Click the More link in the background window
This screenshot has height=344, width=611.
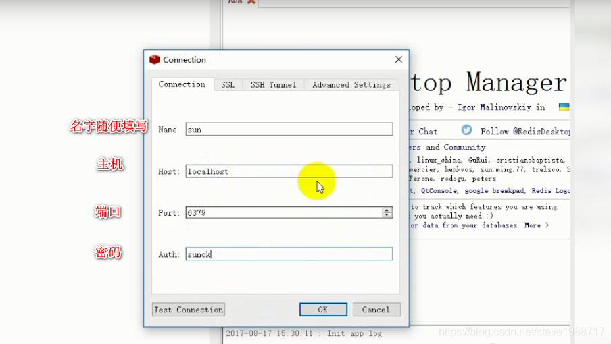pyautogui.click(x=536, y=225)
